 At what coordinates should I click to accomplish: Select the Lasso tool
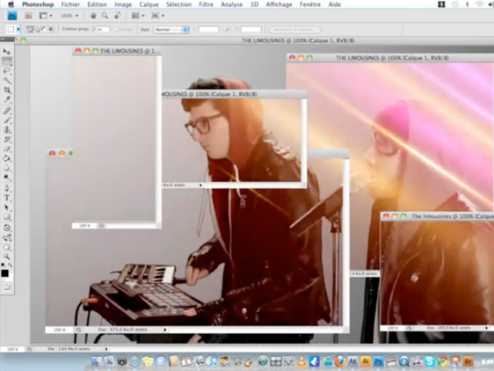6,71
